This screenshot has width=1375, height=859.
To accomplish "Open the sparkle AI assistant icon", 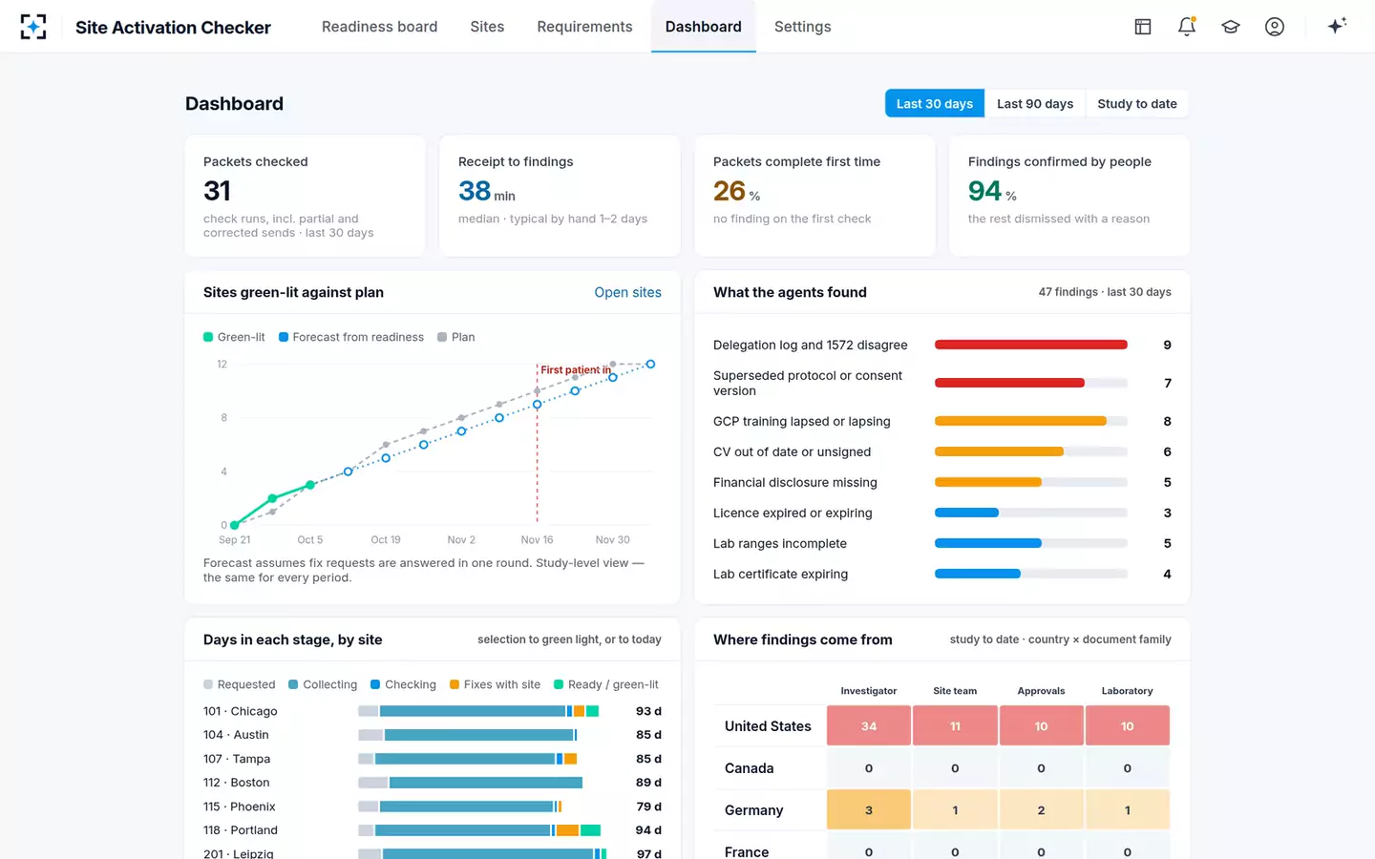I will click(1337, 27).
